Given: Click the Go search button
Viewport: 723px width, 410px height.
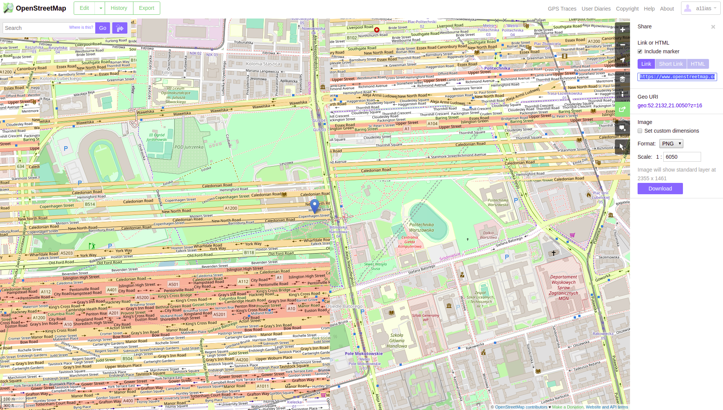Looking at the screenshot, I should click(x=103, y=28).
